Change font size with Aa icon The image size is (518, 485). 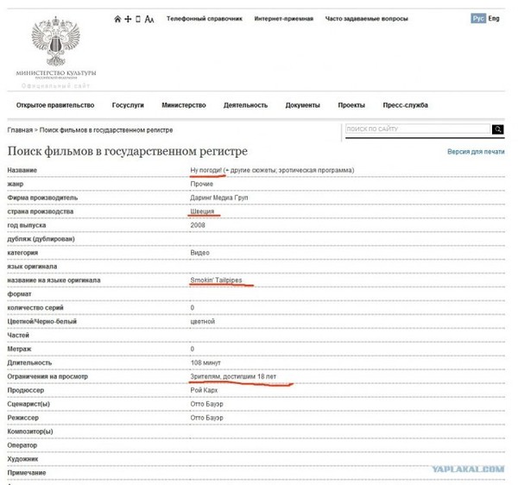[149, 19]
